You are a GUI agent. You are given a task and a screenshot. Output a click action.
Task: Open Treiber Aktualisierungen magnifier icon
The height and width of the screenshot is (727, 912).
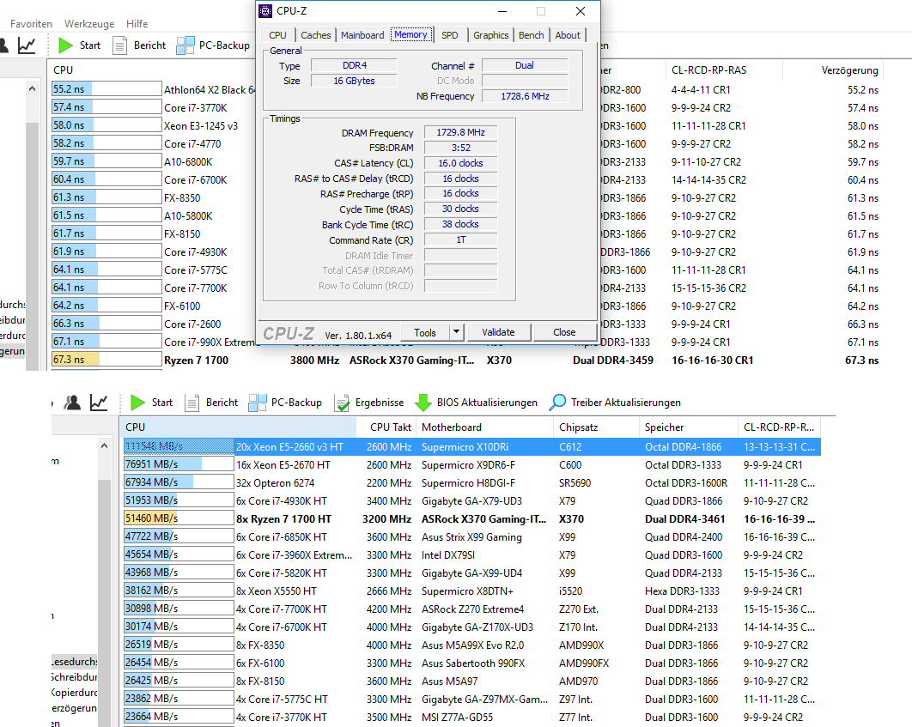[557, 403]
